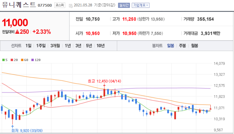Viewport: 234px width, 134px height.
Task: Click the stock code 077500
Action: [x=45, y=5]
